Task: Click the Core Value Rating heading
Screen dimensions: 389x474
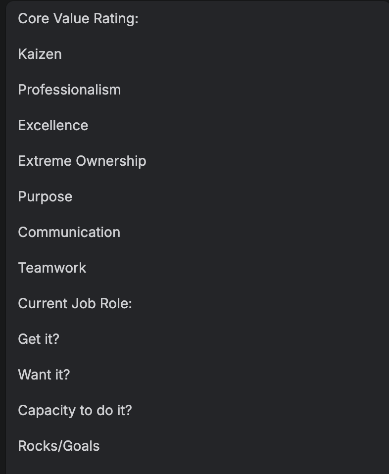Action: [x=78, y=19]
